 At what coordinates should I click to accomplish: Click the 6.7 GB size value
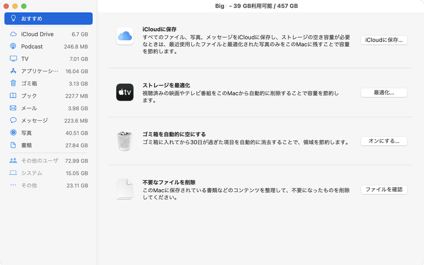80,34
